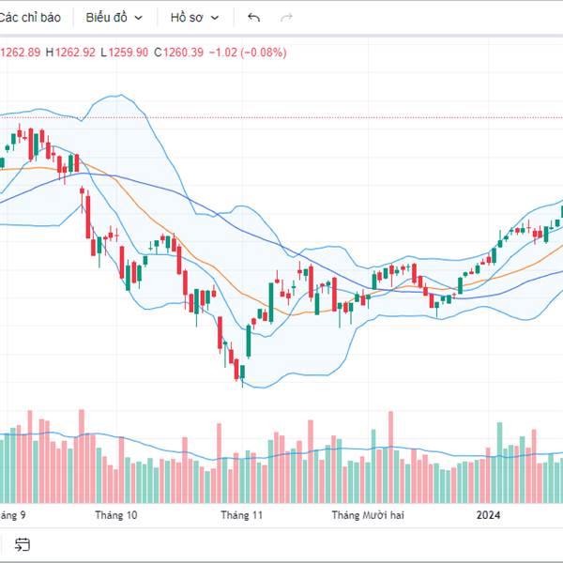Click the 2024 time axis label

tap(488, 515)
